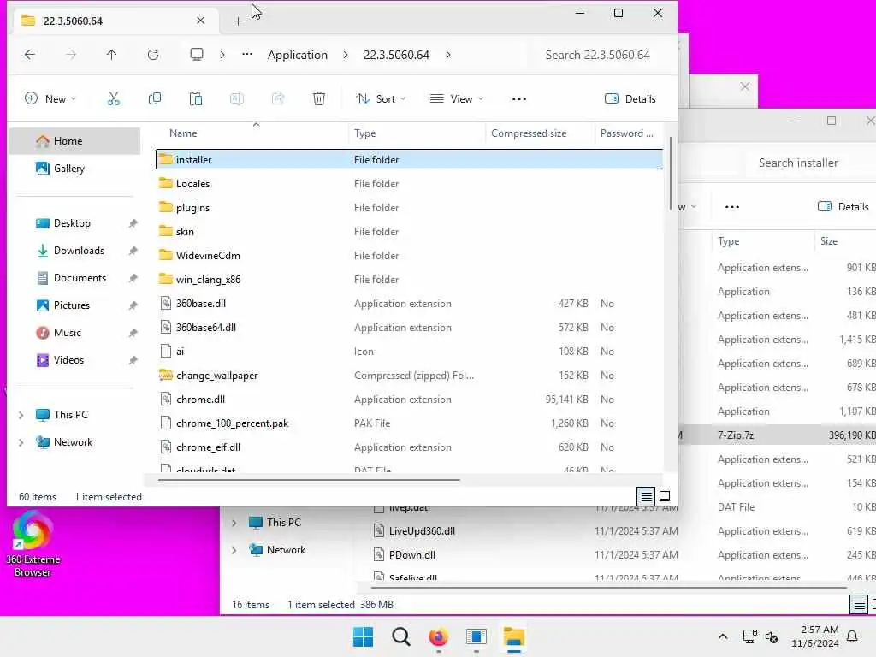Open Pictures quick access folder
This screenshot has width=876, height=657.
tap(72, 305)
